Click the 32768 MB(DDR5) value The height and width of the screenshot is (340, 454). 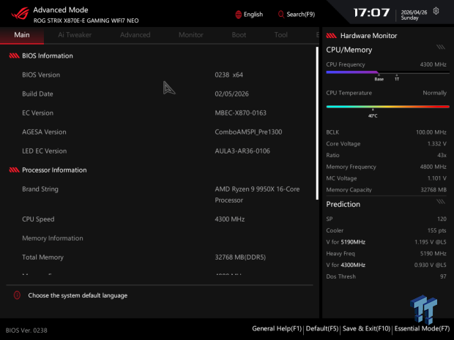(240, 257)
